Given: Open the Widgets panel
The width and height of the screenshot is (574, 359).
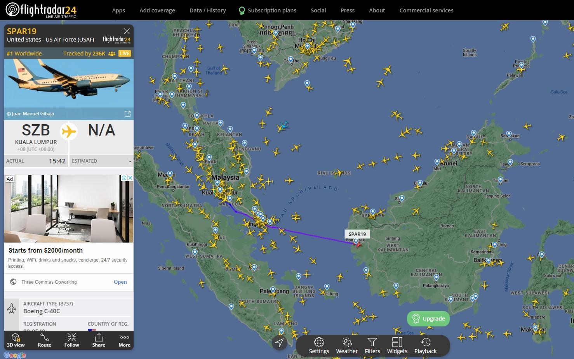Looking at the screenshot, I should (397, 345).
